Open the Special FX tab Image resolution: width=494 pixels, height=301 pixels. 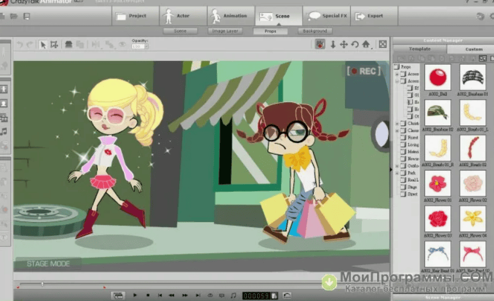[326, 16]
